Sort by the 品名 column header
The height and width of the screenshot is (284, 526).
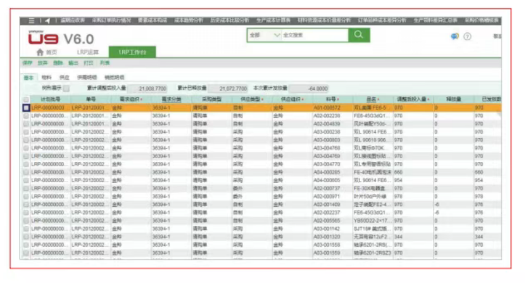pyautogui.click(x=373, y=99)
